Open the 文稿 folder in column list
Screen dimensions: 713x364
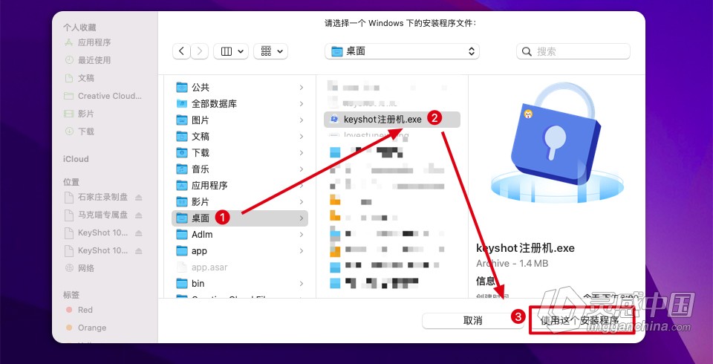(240, 137)
